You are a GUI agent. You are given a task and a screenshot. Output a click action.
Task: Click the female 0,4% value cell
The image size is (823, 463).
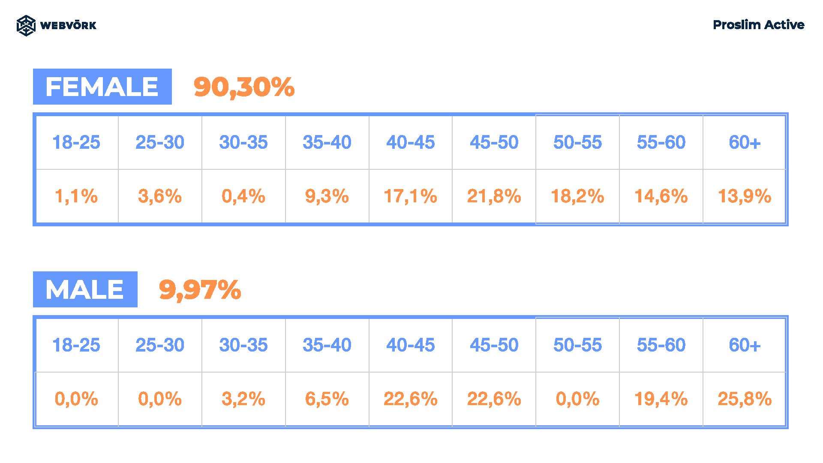point(243,196)
